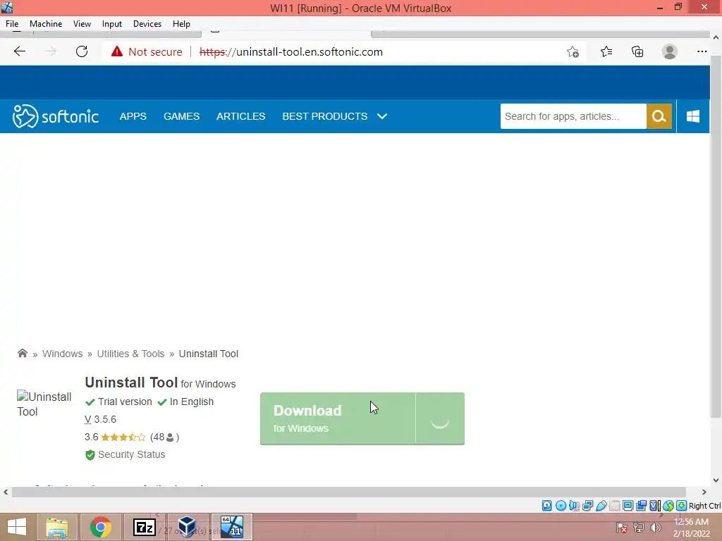
Task: Open the VirtualBox Machine menu
Action: click(x=46, y=24)
